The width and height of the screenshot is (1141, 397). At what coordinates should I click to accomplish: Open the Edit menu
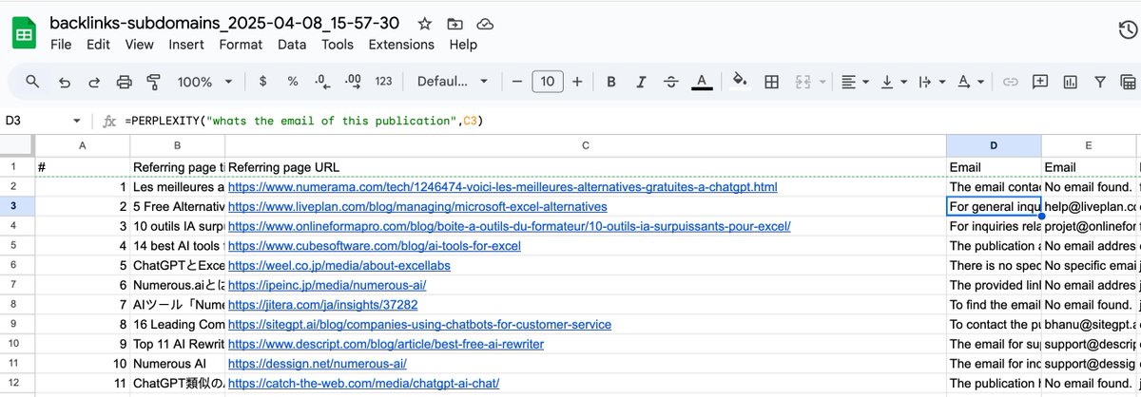(x=98, y=45)
